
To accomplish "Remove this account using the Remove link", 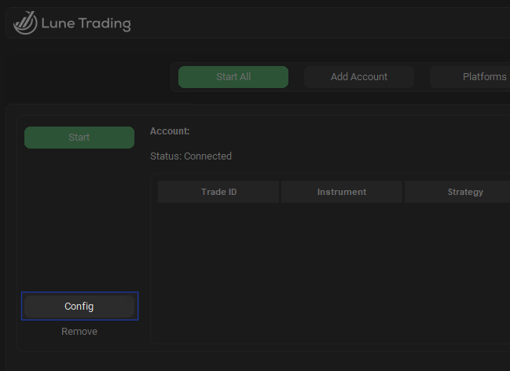I will 79,331.
